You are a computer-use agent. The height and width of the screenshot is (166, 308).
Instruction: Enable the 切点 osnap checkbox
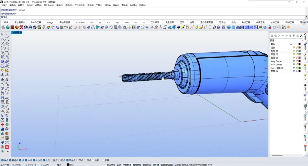pyautogui.click(x=60, y=160)
